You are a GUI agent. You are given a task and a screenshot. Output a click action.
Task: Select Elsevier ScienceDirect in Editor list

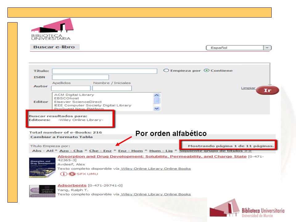78,102
